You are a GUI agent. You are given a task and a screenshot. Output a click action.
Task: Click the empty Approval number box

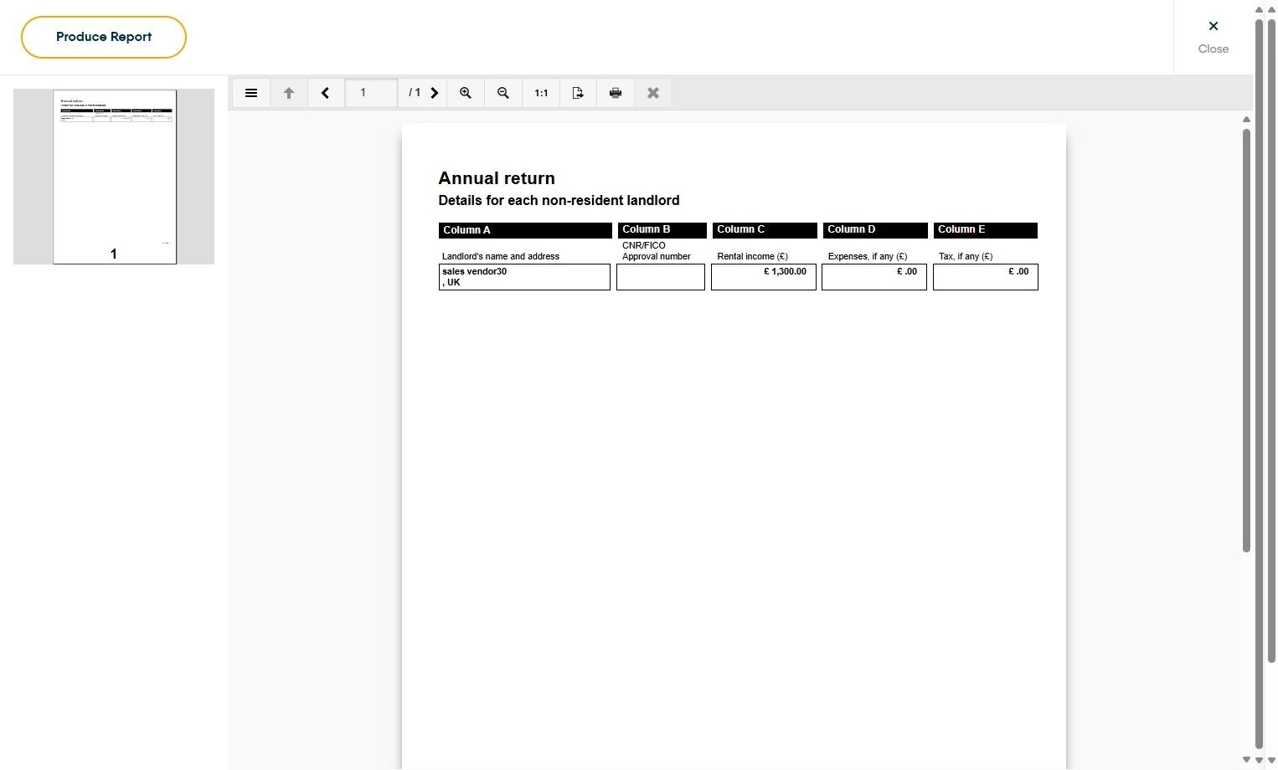(661, 277)
